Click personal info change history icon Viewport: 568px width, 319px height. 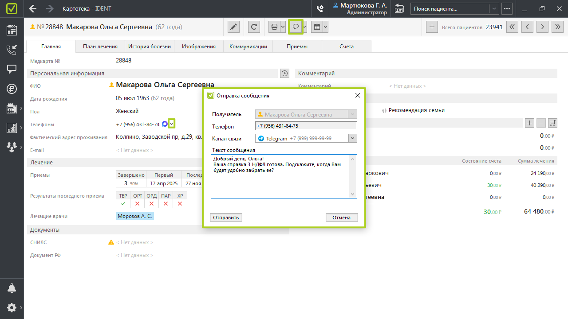[284, 74]
